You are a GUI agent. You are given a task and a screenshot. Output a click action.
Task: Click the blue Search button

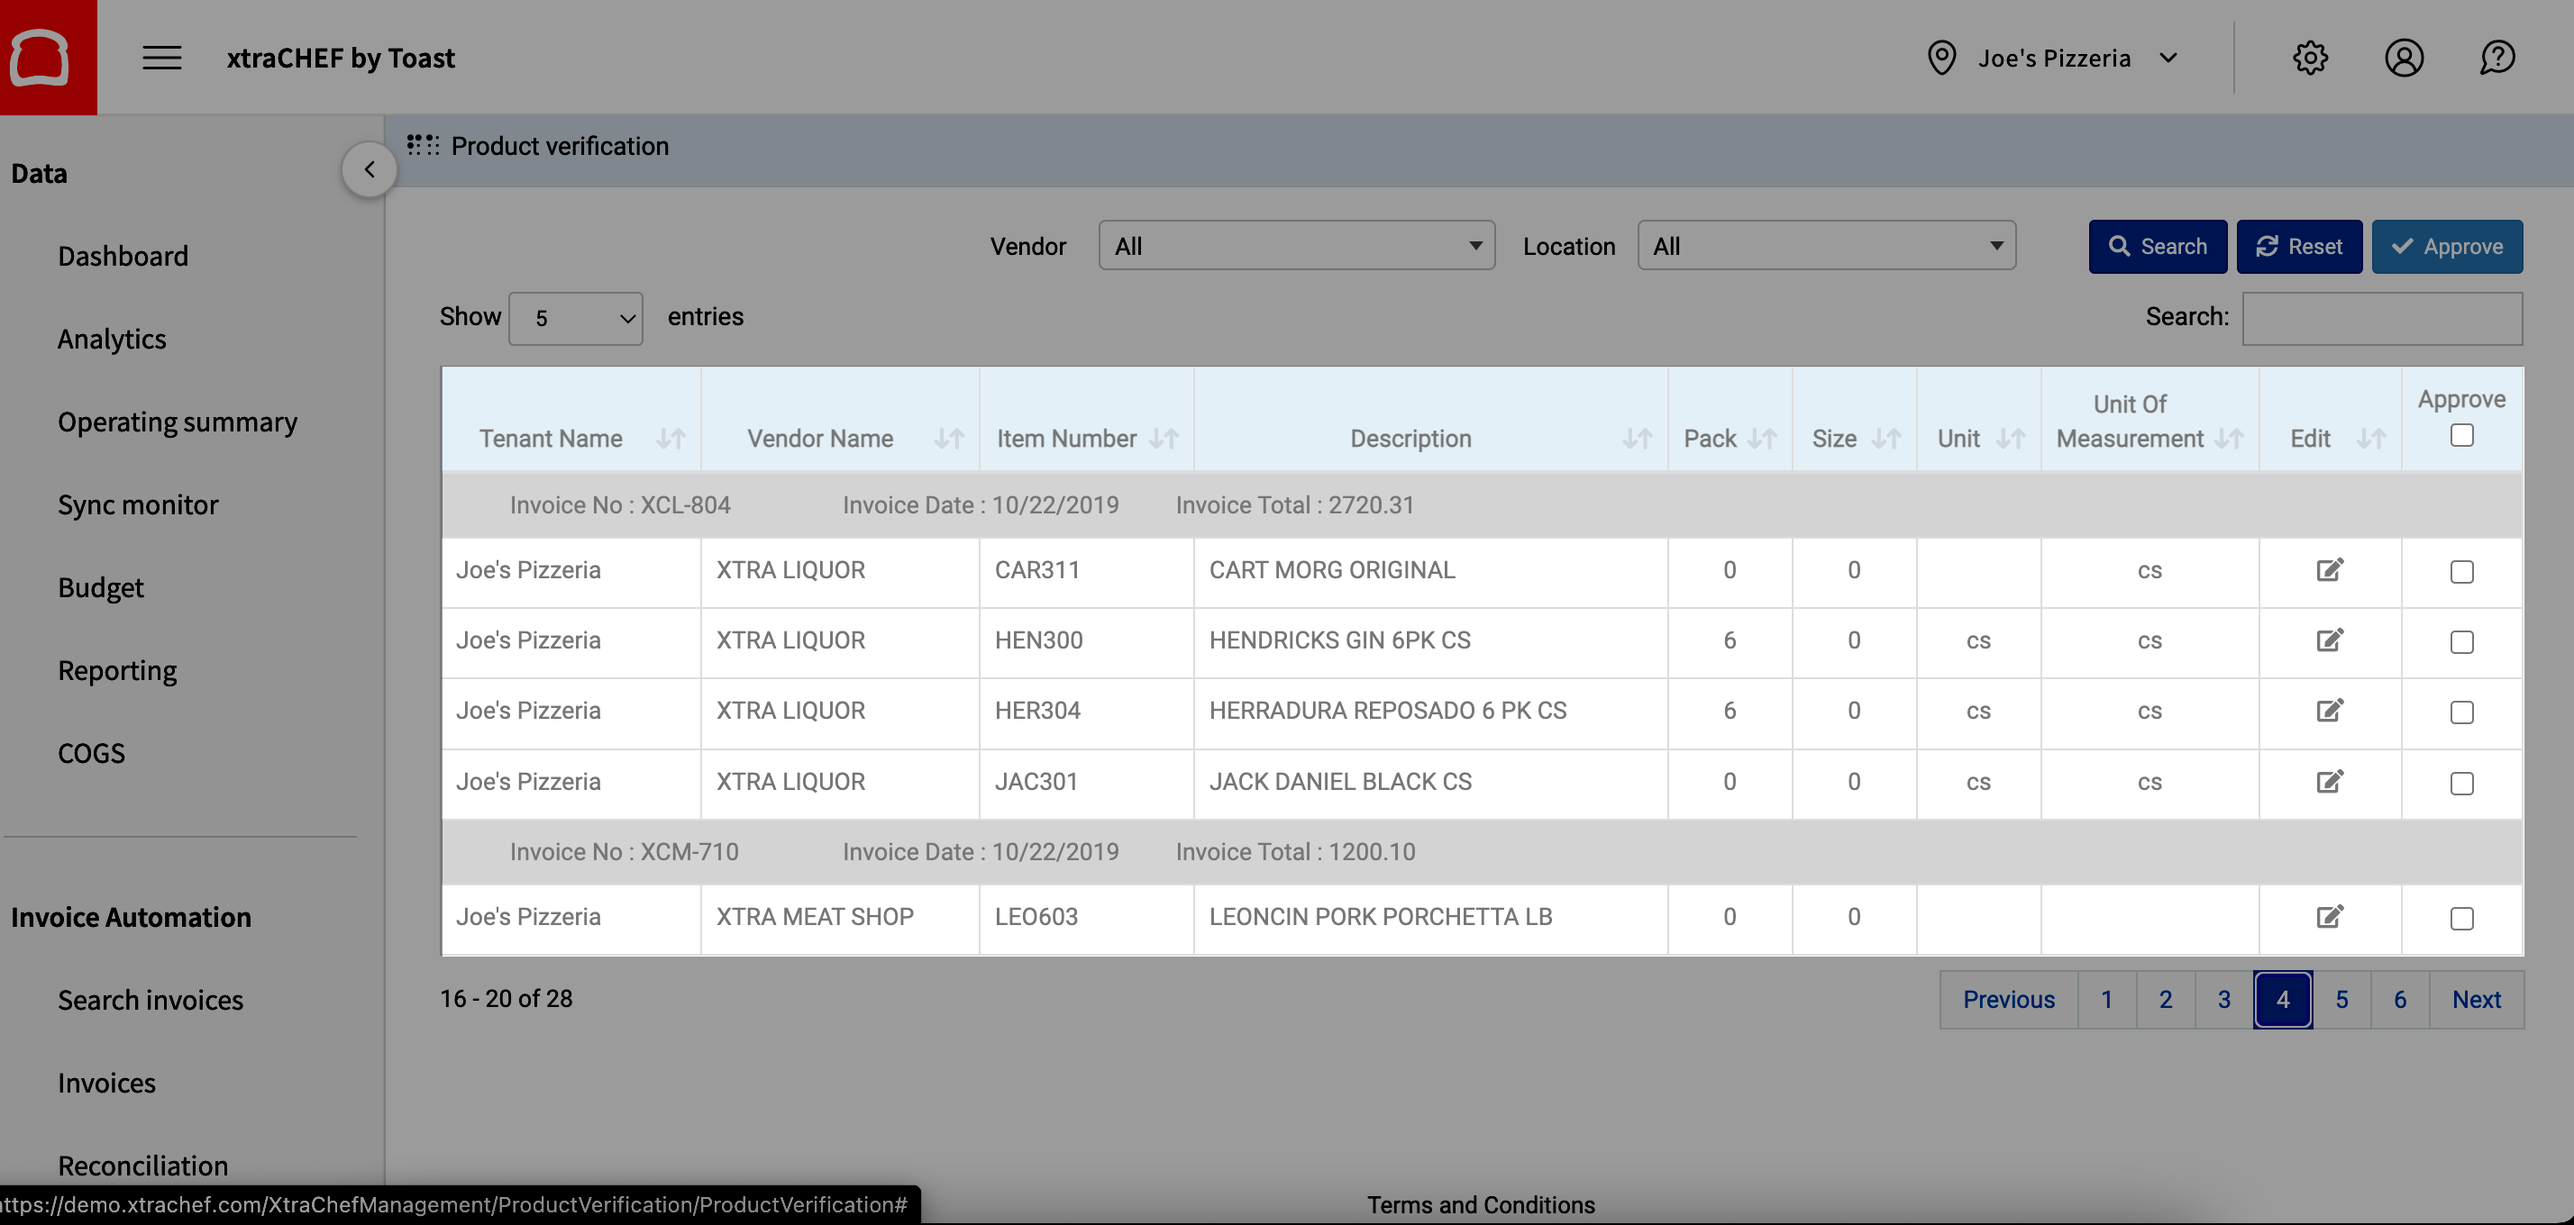[x=2157, y=247]
